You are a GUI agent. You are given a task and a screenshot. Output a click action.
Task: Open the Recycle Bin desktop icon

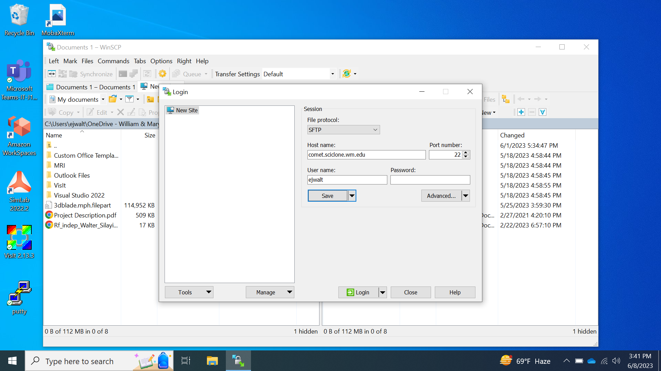[x=19, y=20]
